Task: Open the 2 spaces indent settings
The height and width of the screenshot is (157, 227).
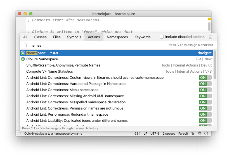Action: click(x=169, y=134)
